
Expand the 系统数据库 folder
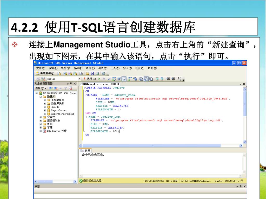click(45, 100)
